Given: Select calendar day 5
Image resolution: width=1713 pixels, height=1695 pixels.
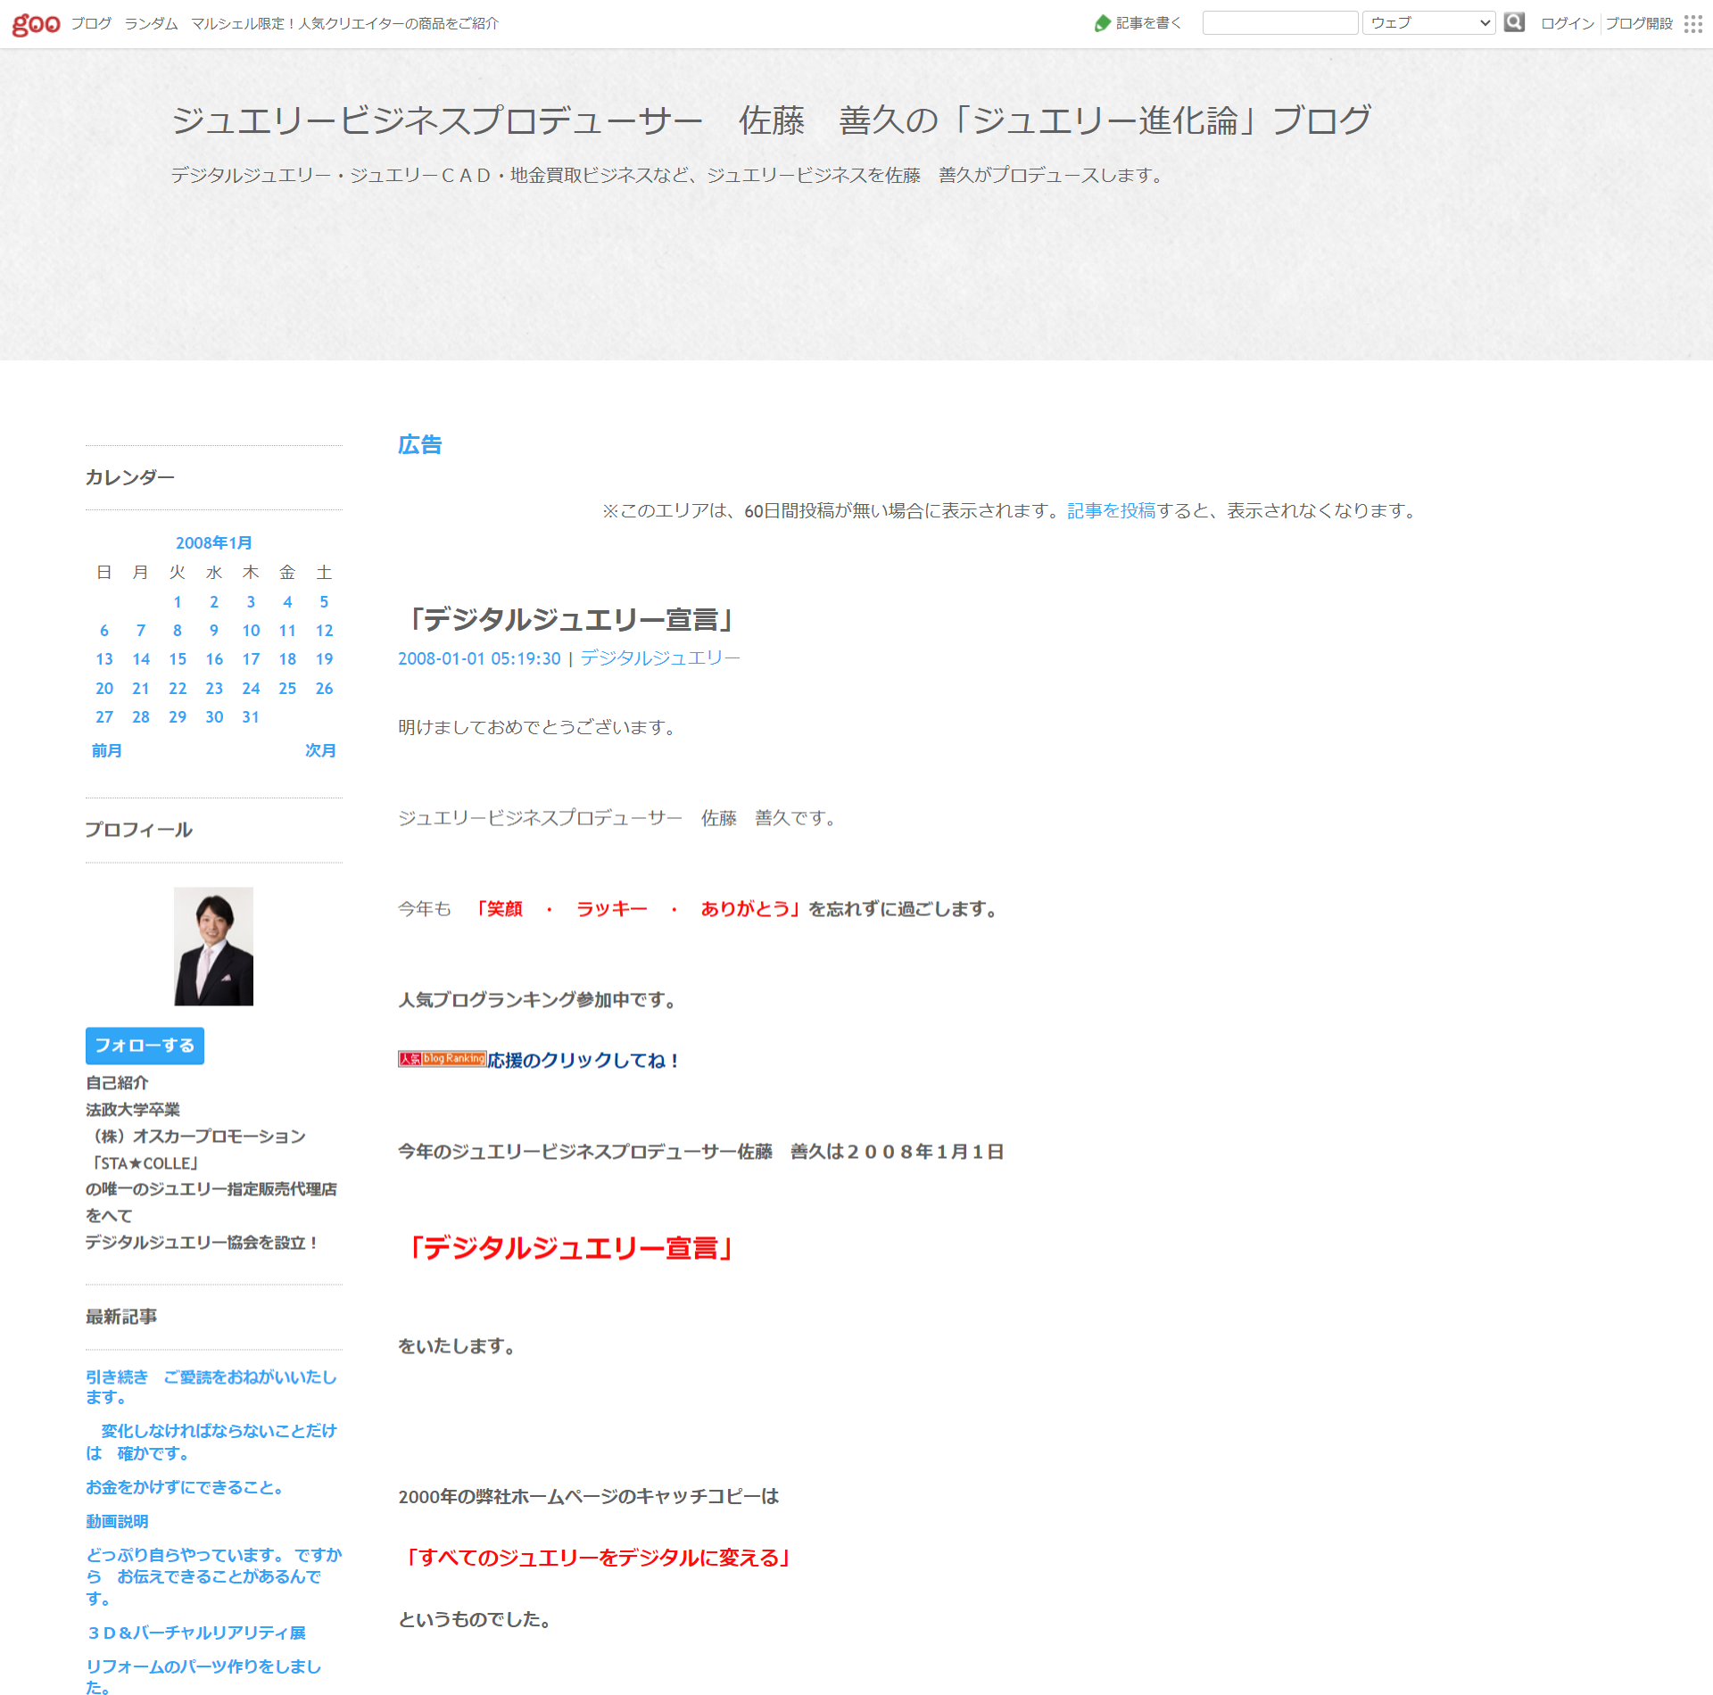Looking at the screenshot, I should (324, 602).
